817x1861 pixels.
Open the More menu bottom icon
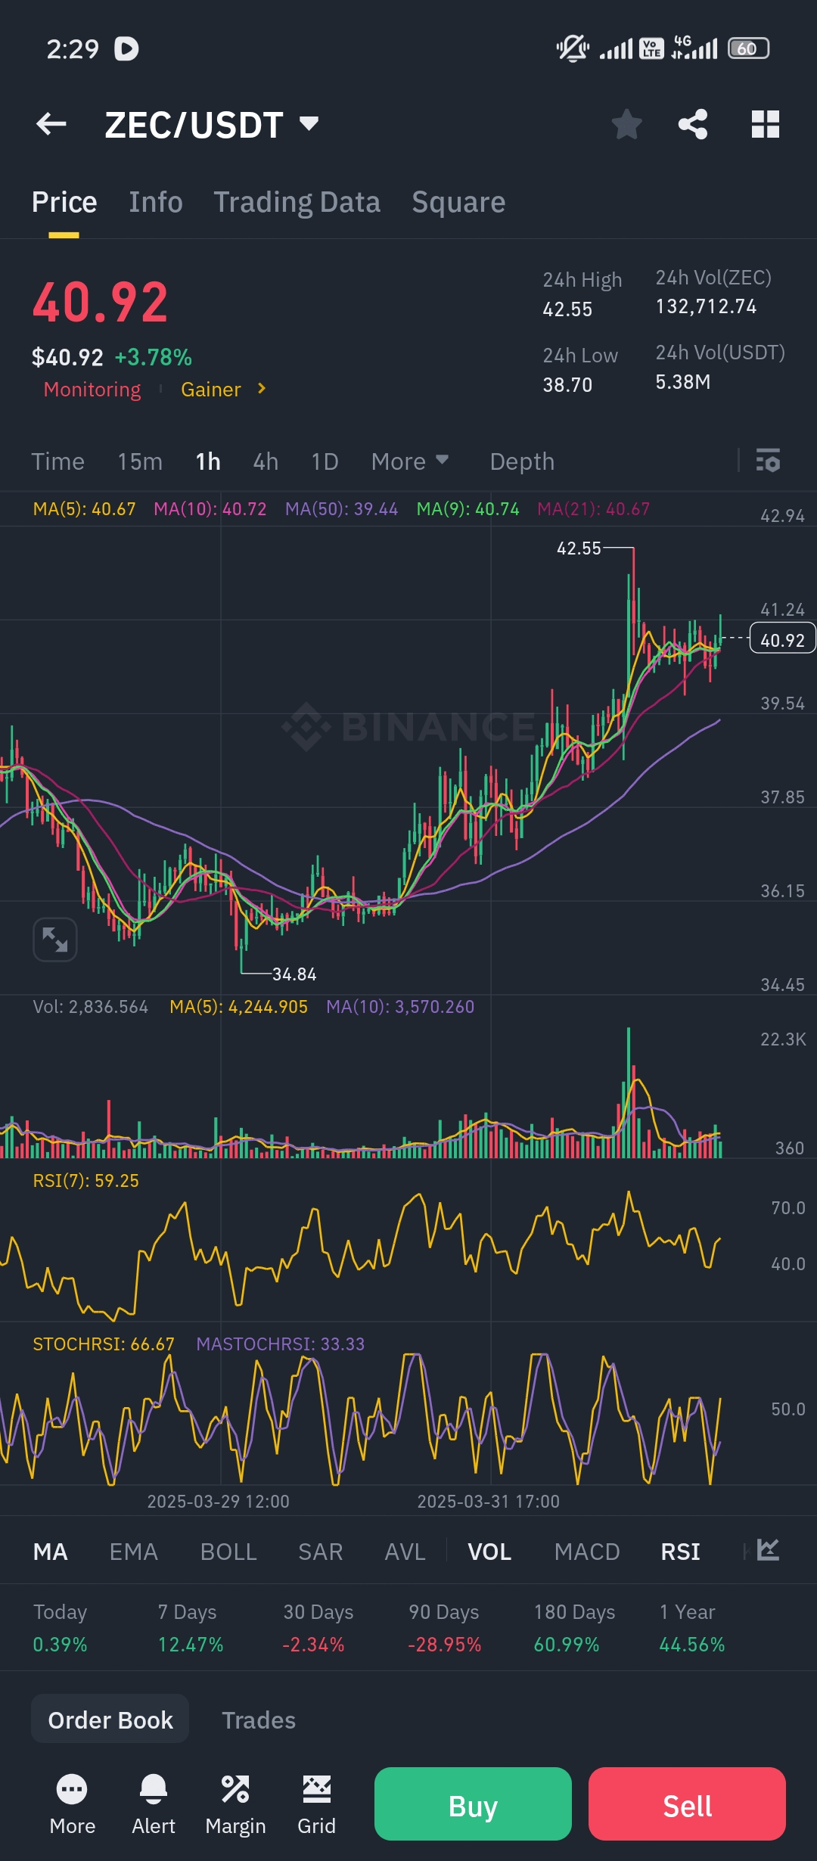pos(72,1805)
